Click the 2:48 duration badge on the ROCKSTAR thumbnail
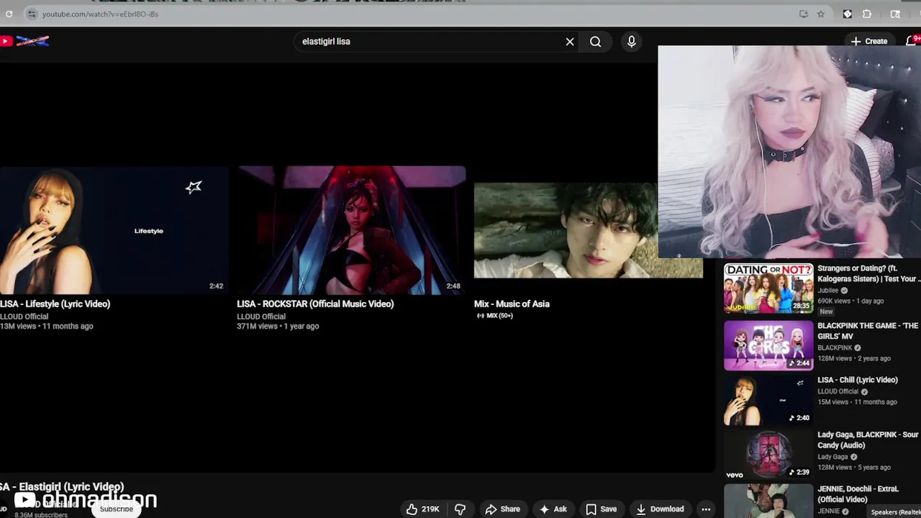Image resolution: width=921 pixels, height=518 pixels. click(x=453, y=286)
